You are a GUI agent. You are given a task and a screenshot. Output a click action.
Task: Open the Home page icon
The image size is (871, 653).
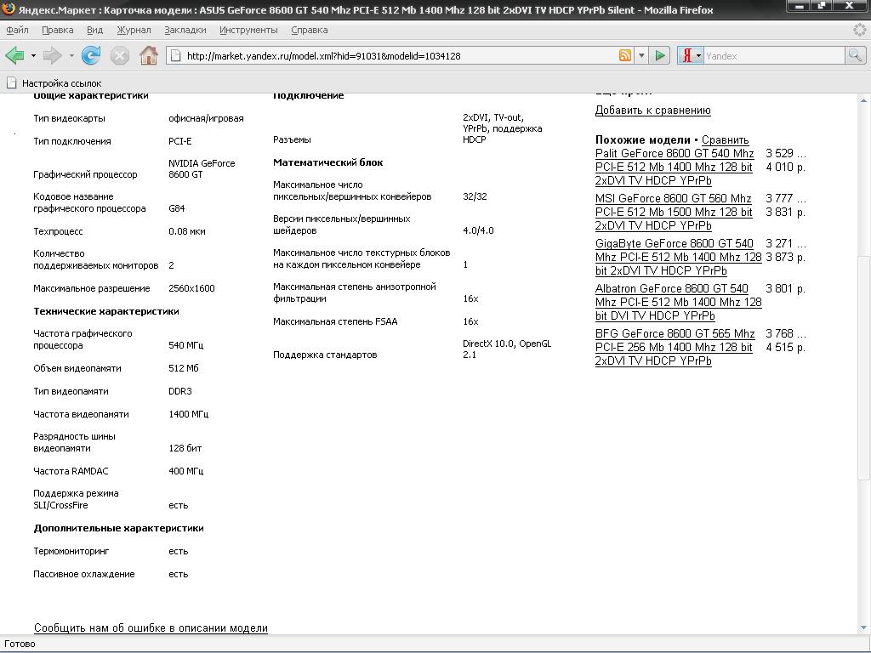click(148, 55)
